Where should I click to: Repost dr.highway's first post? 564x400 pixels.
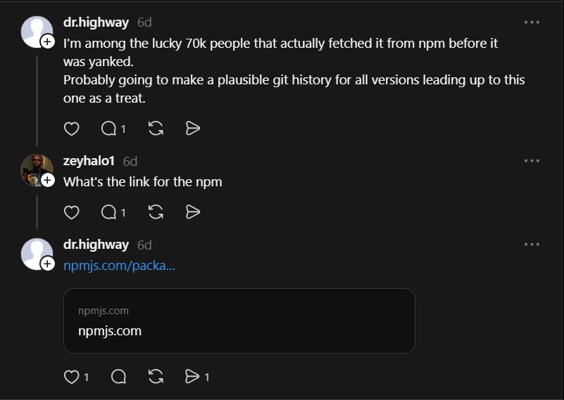(156, 129)
